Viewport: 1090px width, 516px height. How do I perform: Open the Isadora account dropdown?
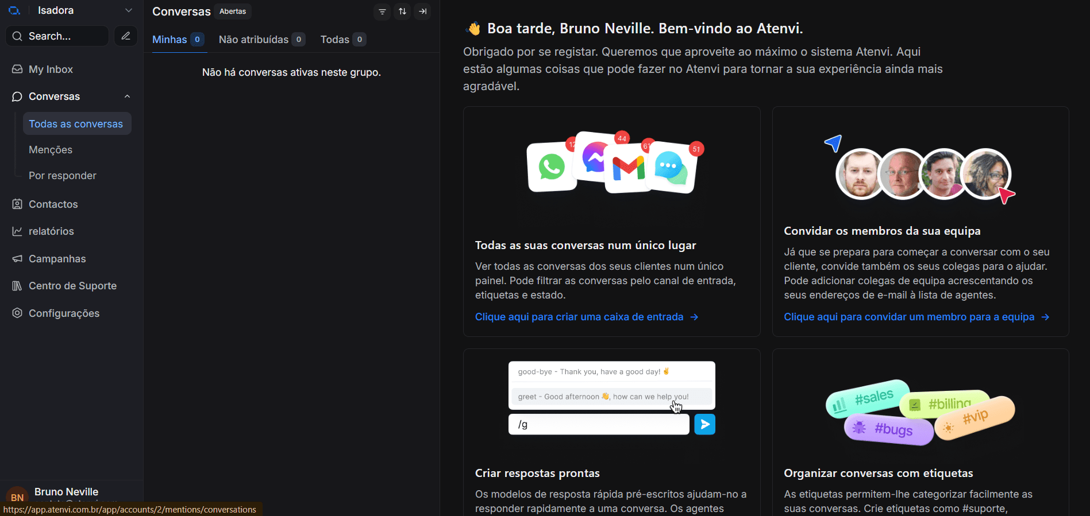tap(85, 10)
